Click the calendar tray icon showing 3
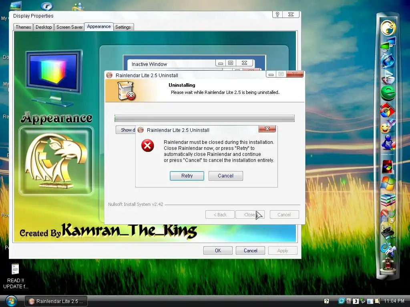Screen dimensions: 410x307 (356, 301)
